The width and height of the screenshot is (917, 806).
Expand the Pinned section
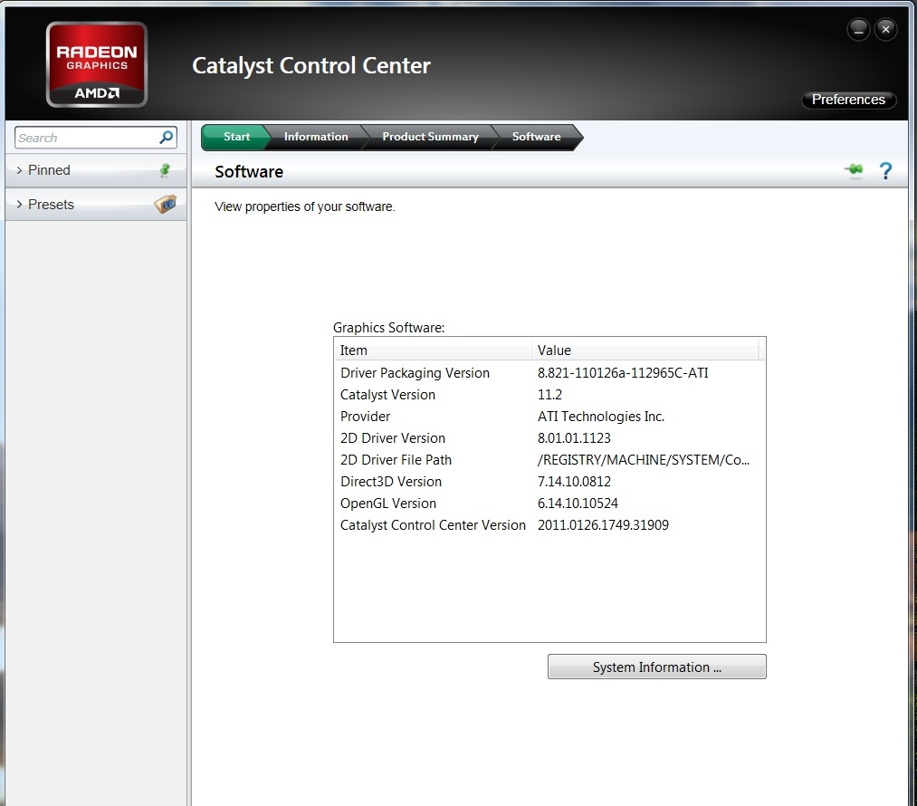[96, 170]
